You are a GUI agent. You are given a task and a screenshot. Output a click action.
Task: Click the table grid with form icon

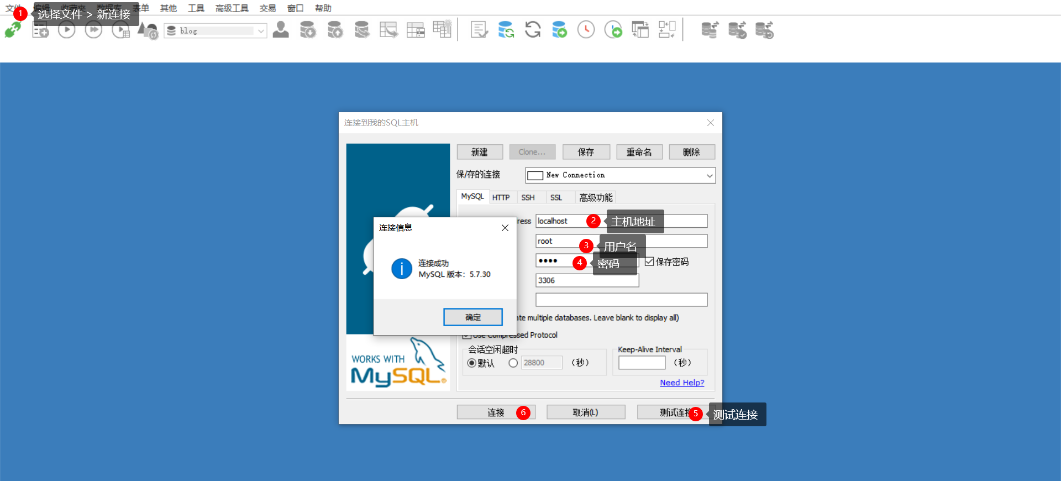coord(416,29)
